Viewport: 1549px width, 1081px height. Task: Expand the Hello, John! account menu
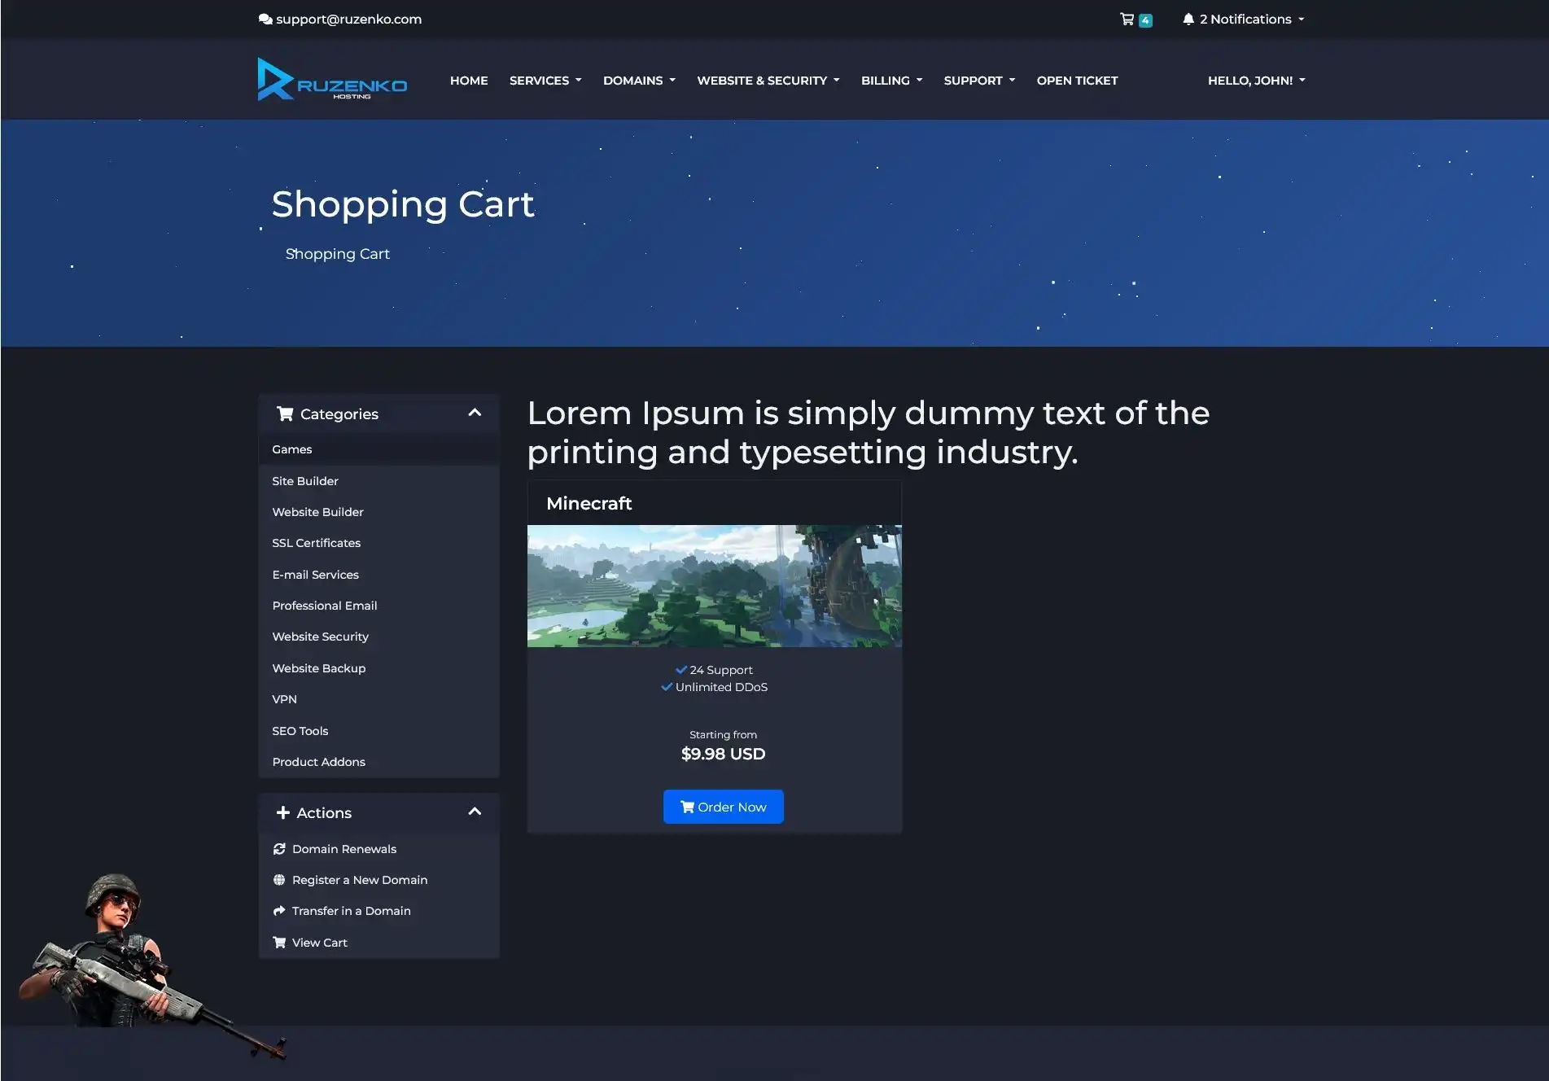tap(1255, 81)
